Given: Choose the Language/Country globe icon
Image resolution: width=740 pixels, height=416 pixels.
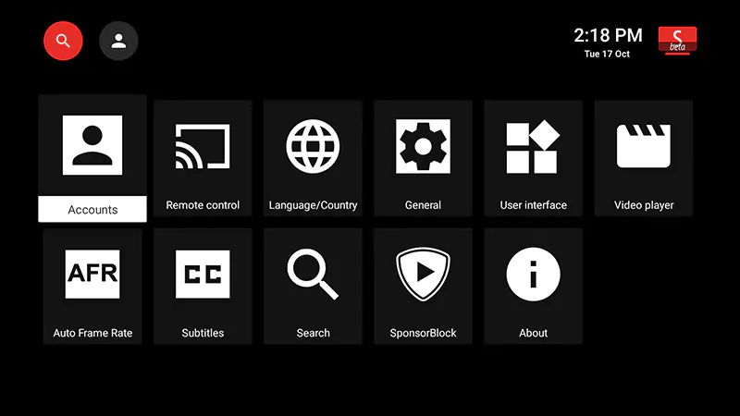Looking at the screenshot, I should click(313, 146).
